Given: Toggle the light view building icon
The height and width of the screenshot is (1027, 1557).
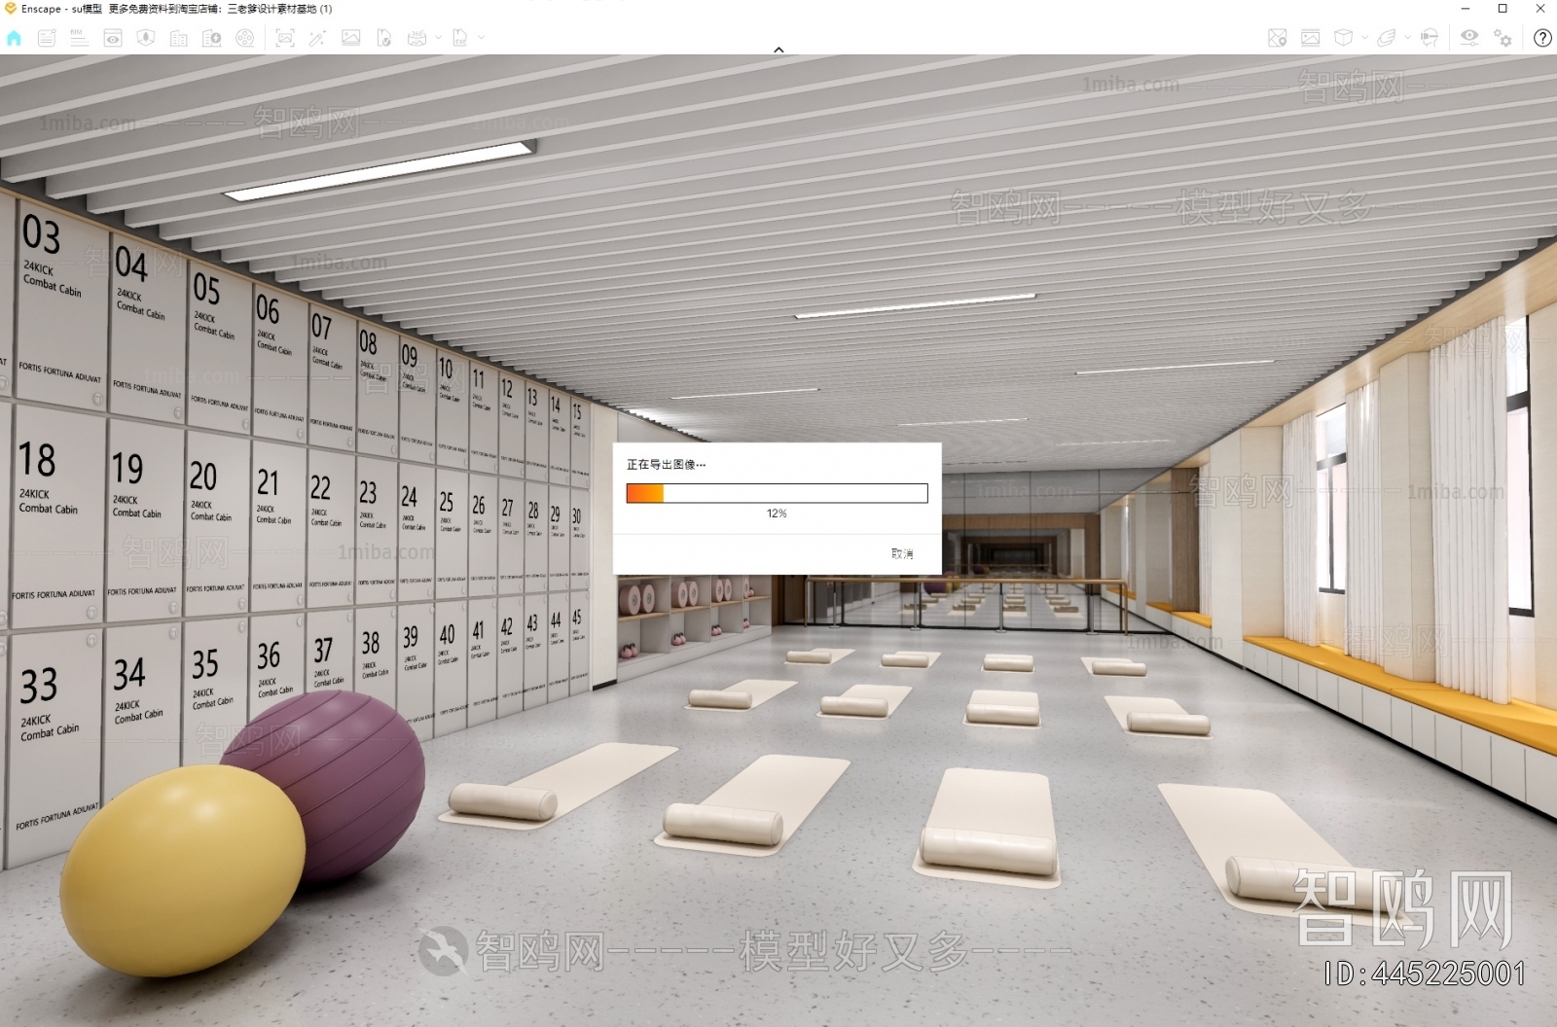Looking at the screenshot, I should point(178,38).
